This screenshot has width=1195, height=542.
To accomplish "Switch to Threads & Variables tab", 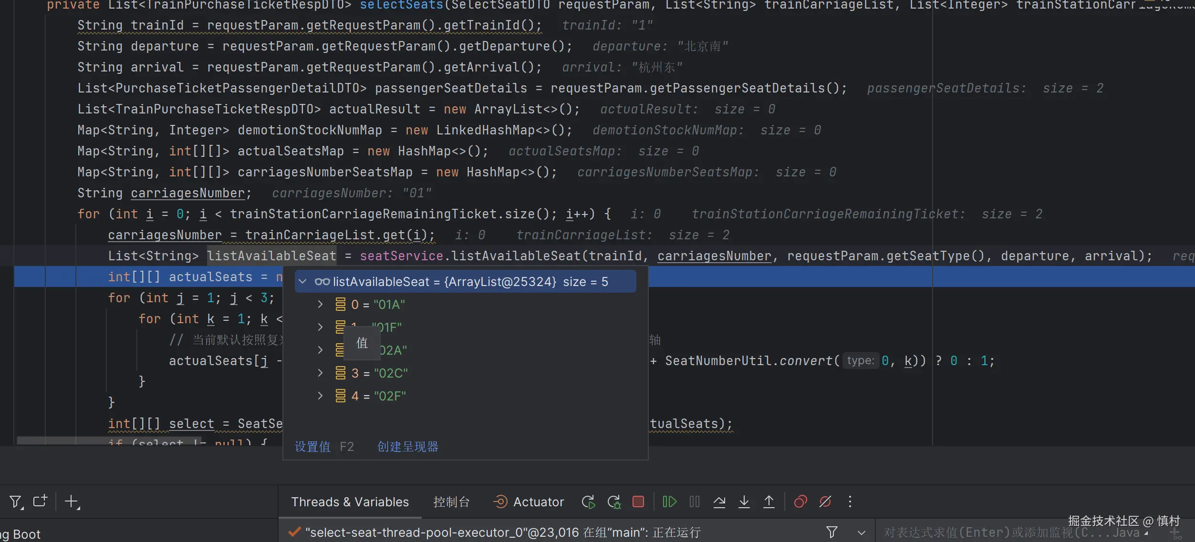I will click(350, 502).
